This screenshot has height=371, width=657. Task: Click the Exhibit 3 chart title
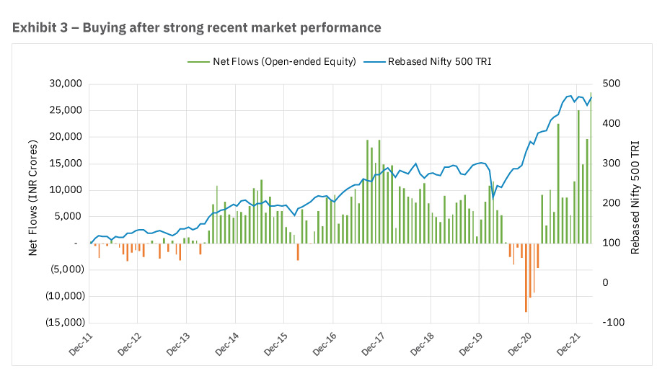tap(196, 27)
